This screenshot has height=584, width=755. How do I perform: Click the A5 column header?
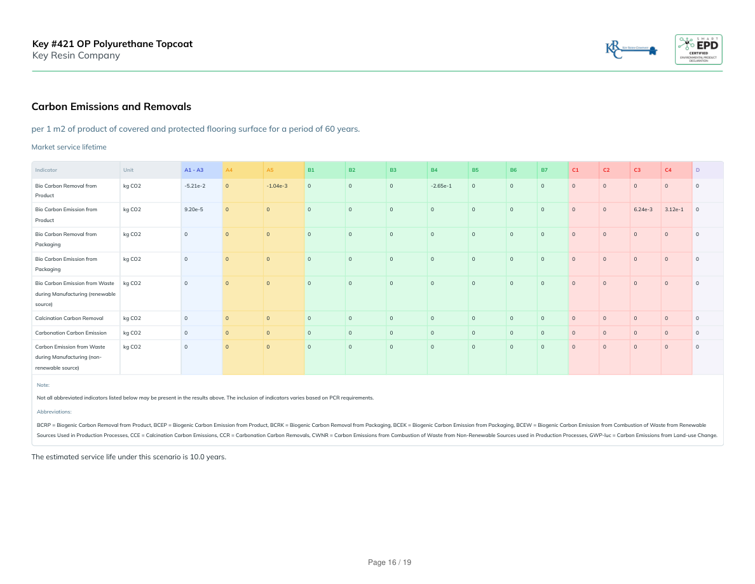point(270,170)
